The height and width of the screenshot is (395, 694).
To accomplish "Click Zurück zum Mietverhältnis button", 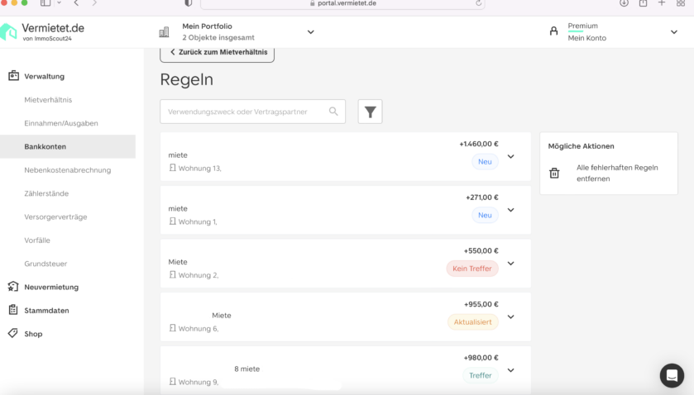I will click(x=217, y=53).
